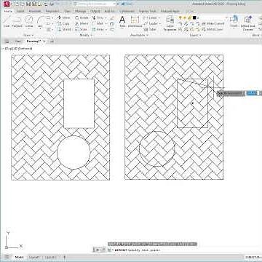Click Make Current layer button

(x=213, y=23)
